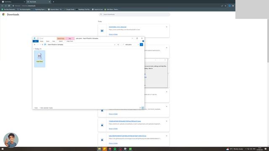The width and height of the screenshot is (269, 151).
Task: Open the Google Trends bookmark
Action: tap(69, 9)
